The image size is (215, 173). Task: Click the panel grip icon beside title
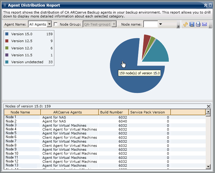5,5
